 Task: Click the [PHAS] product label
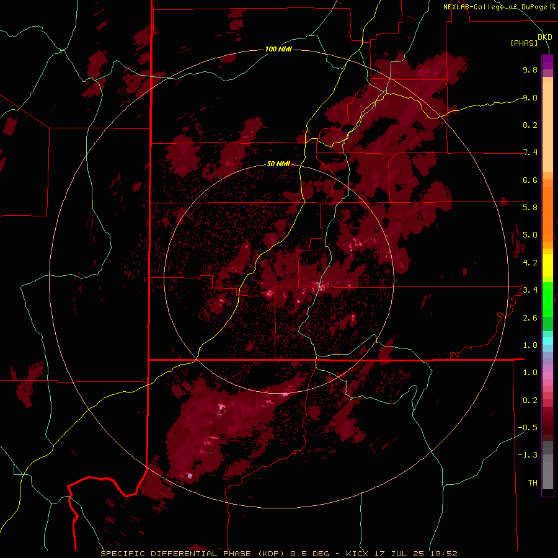(524, 43)
